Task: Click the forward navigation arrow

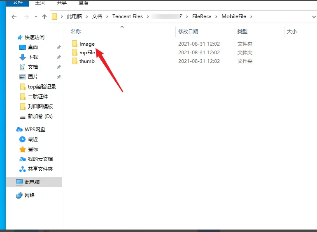Action: 26,17
